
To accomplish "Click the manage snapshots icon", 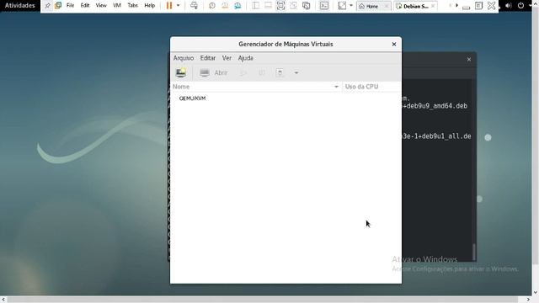I will 237,6.
